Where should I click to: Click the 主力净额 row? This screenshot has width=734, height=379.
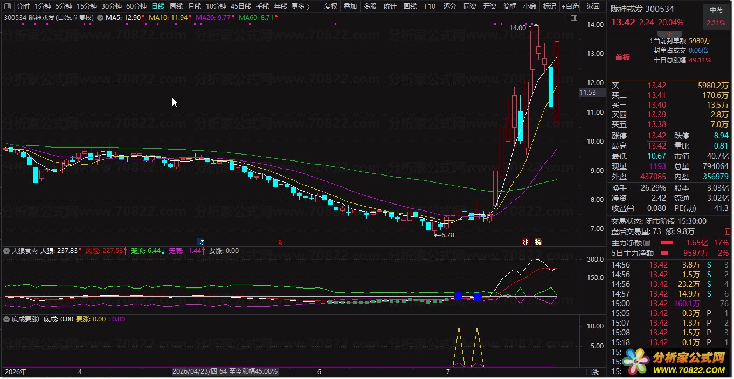pos(670,243)
